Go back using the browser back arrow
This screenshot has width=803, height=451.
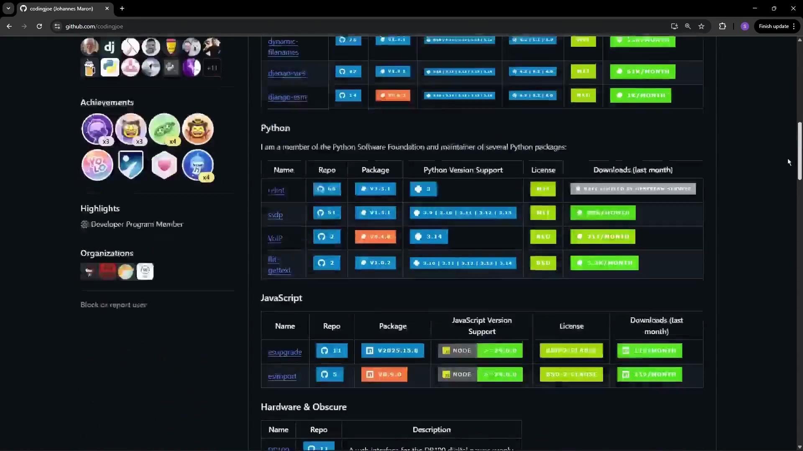tap(9, 26)
